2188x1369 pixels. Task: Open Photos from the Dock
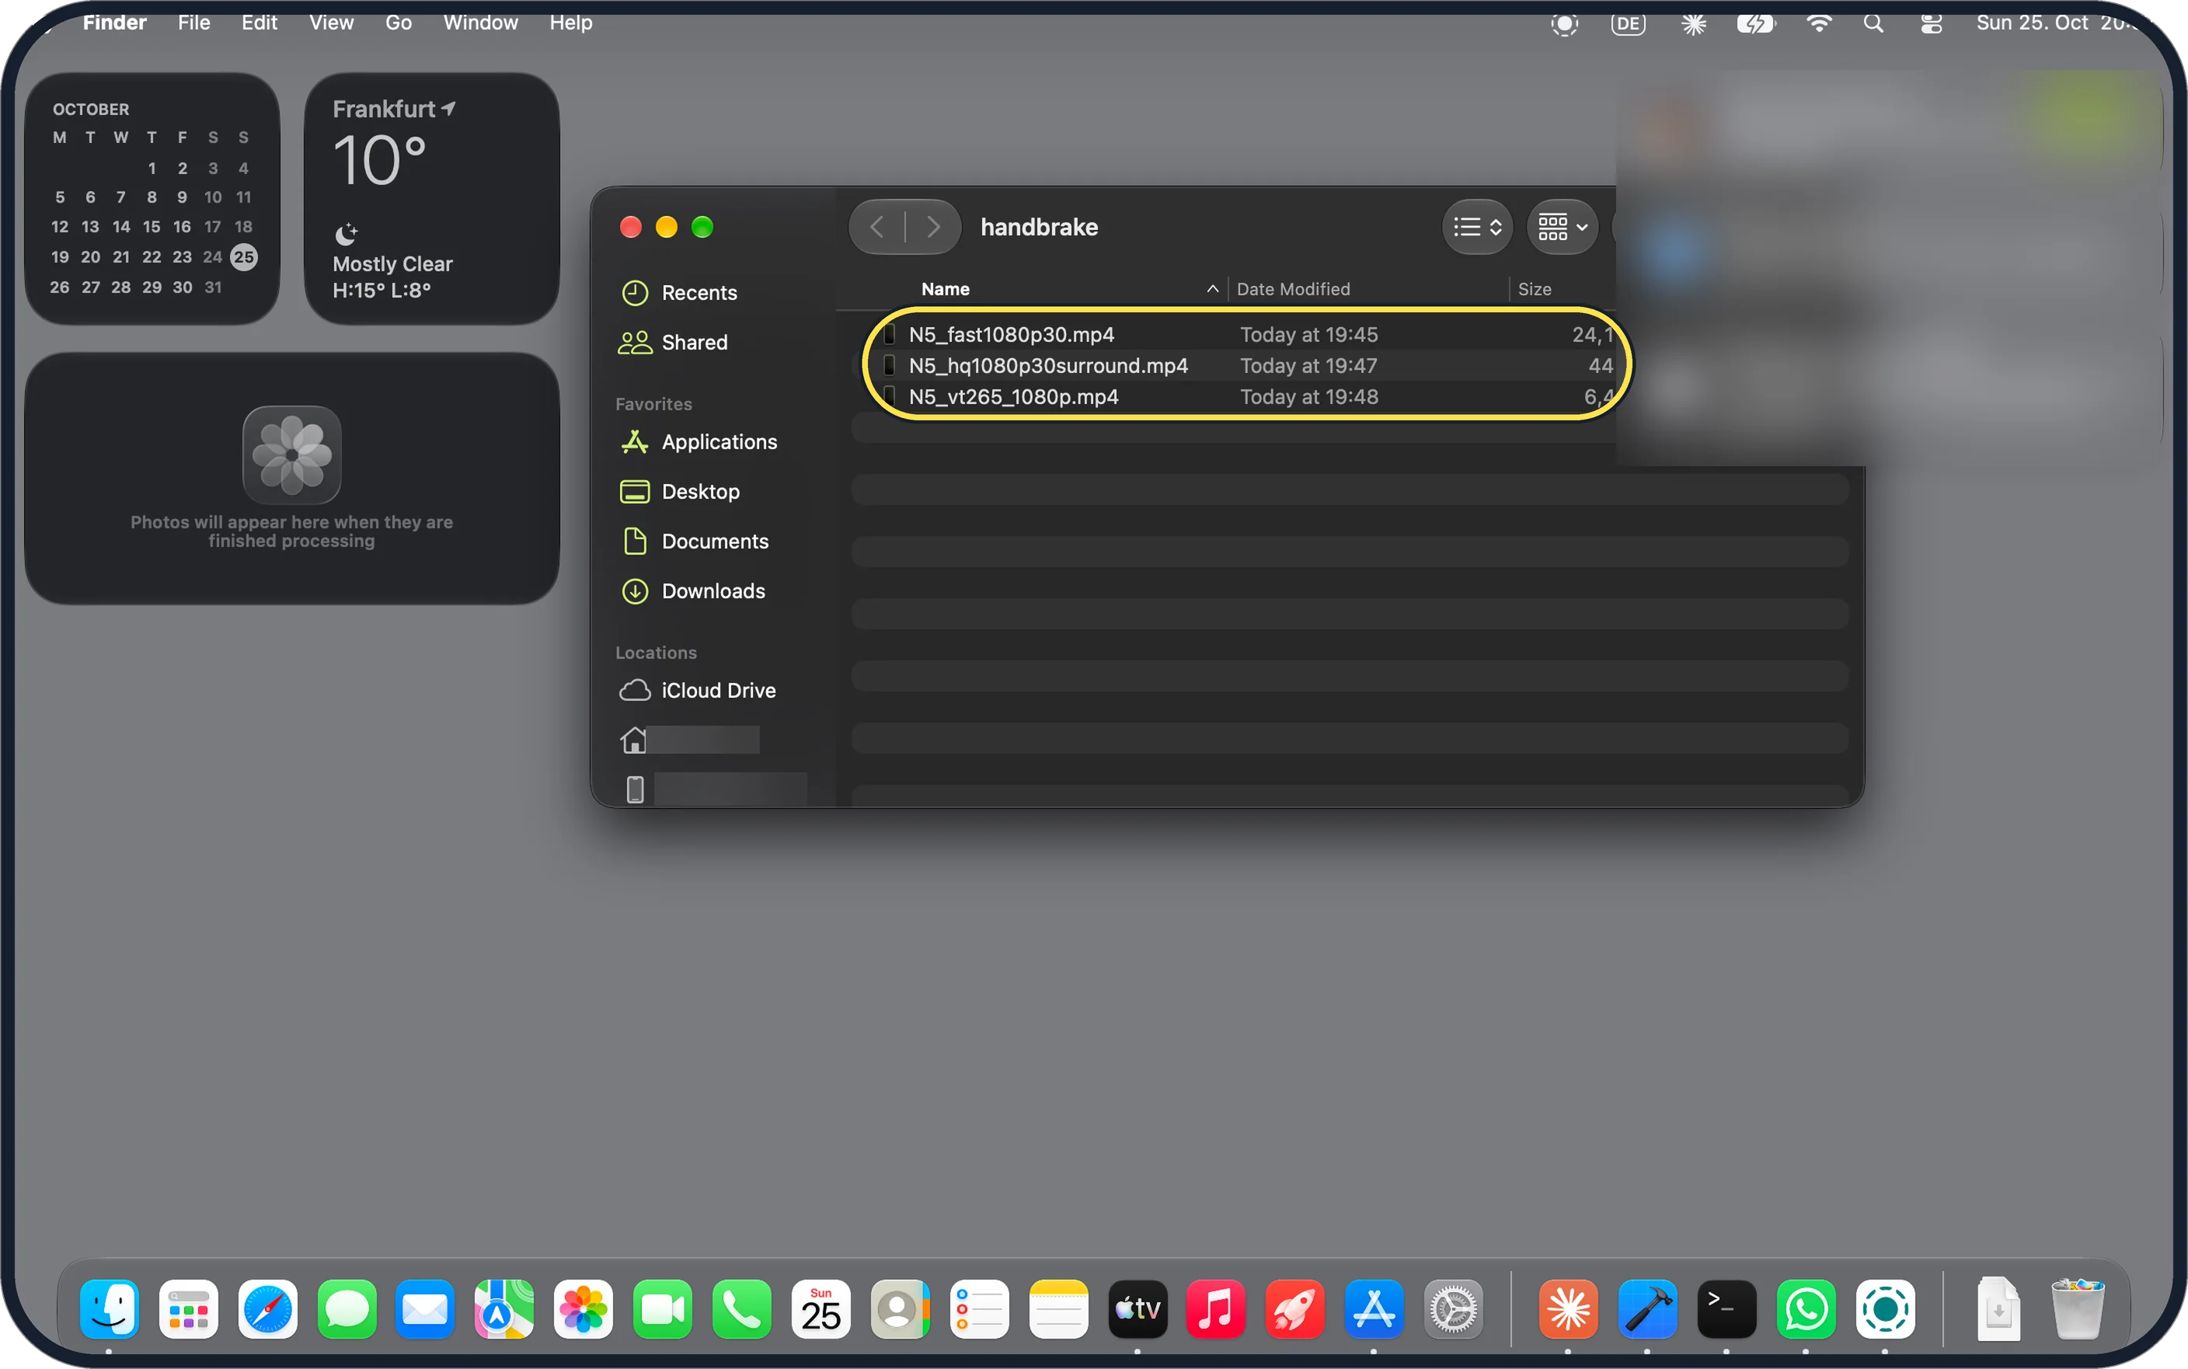point(583,1308)
